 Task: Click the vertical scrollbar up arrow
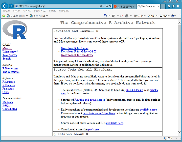[x=179, y=23]
